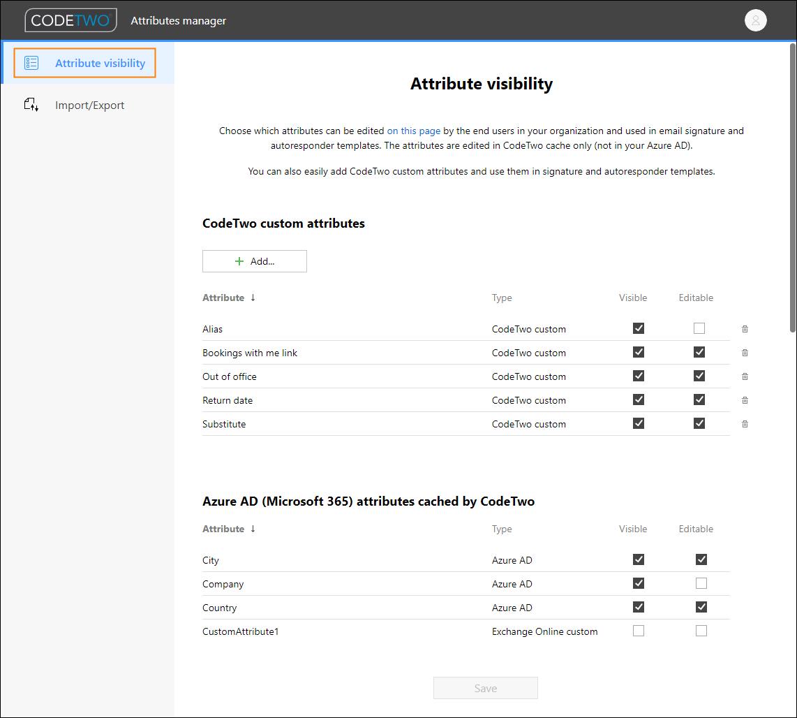Sort Azure AD attributes using the Attribute arrow
The width and height of the screenshot is (797, 718).
[x=253, y=529]
